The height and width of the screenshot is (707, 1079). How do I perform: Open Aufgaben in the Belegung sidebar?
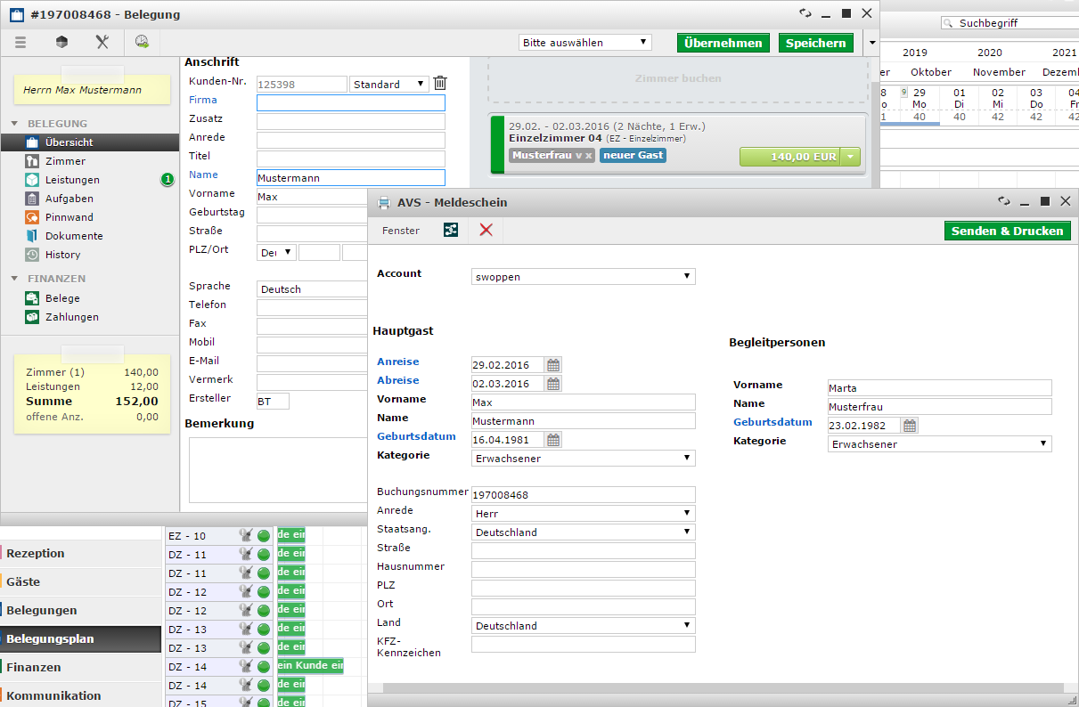69,199
